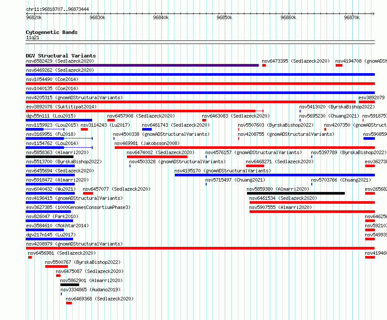The height and width of the screenshot is (320, 387).
Task: Click the nsv5413020 (ByrskaBishop2022) label
Action: pyautogui.click(x=337, y=107)
